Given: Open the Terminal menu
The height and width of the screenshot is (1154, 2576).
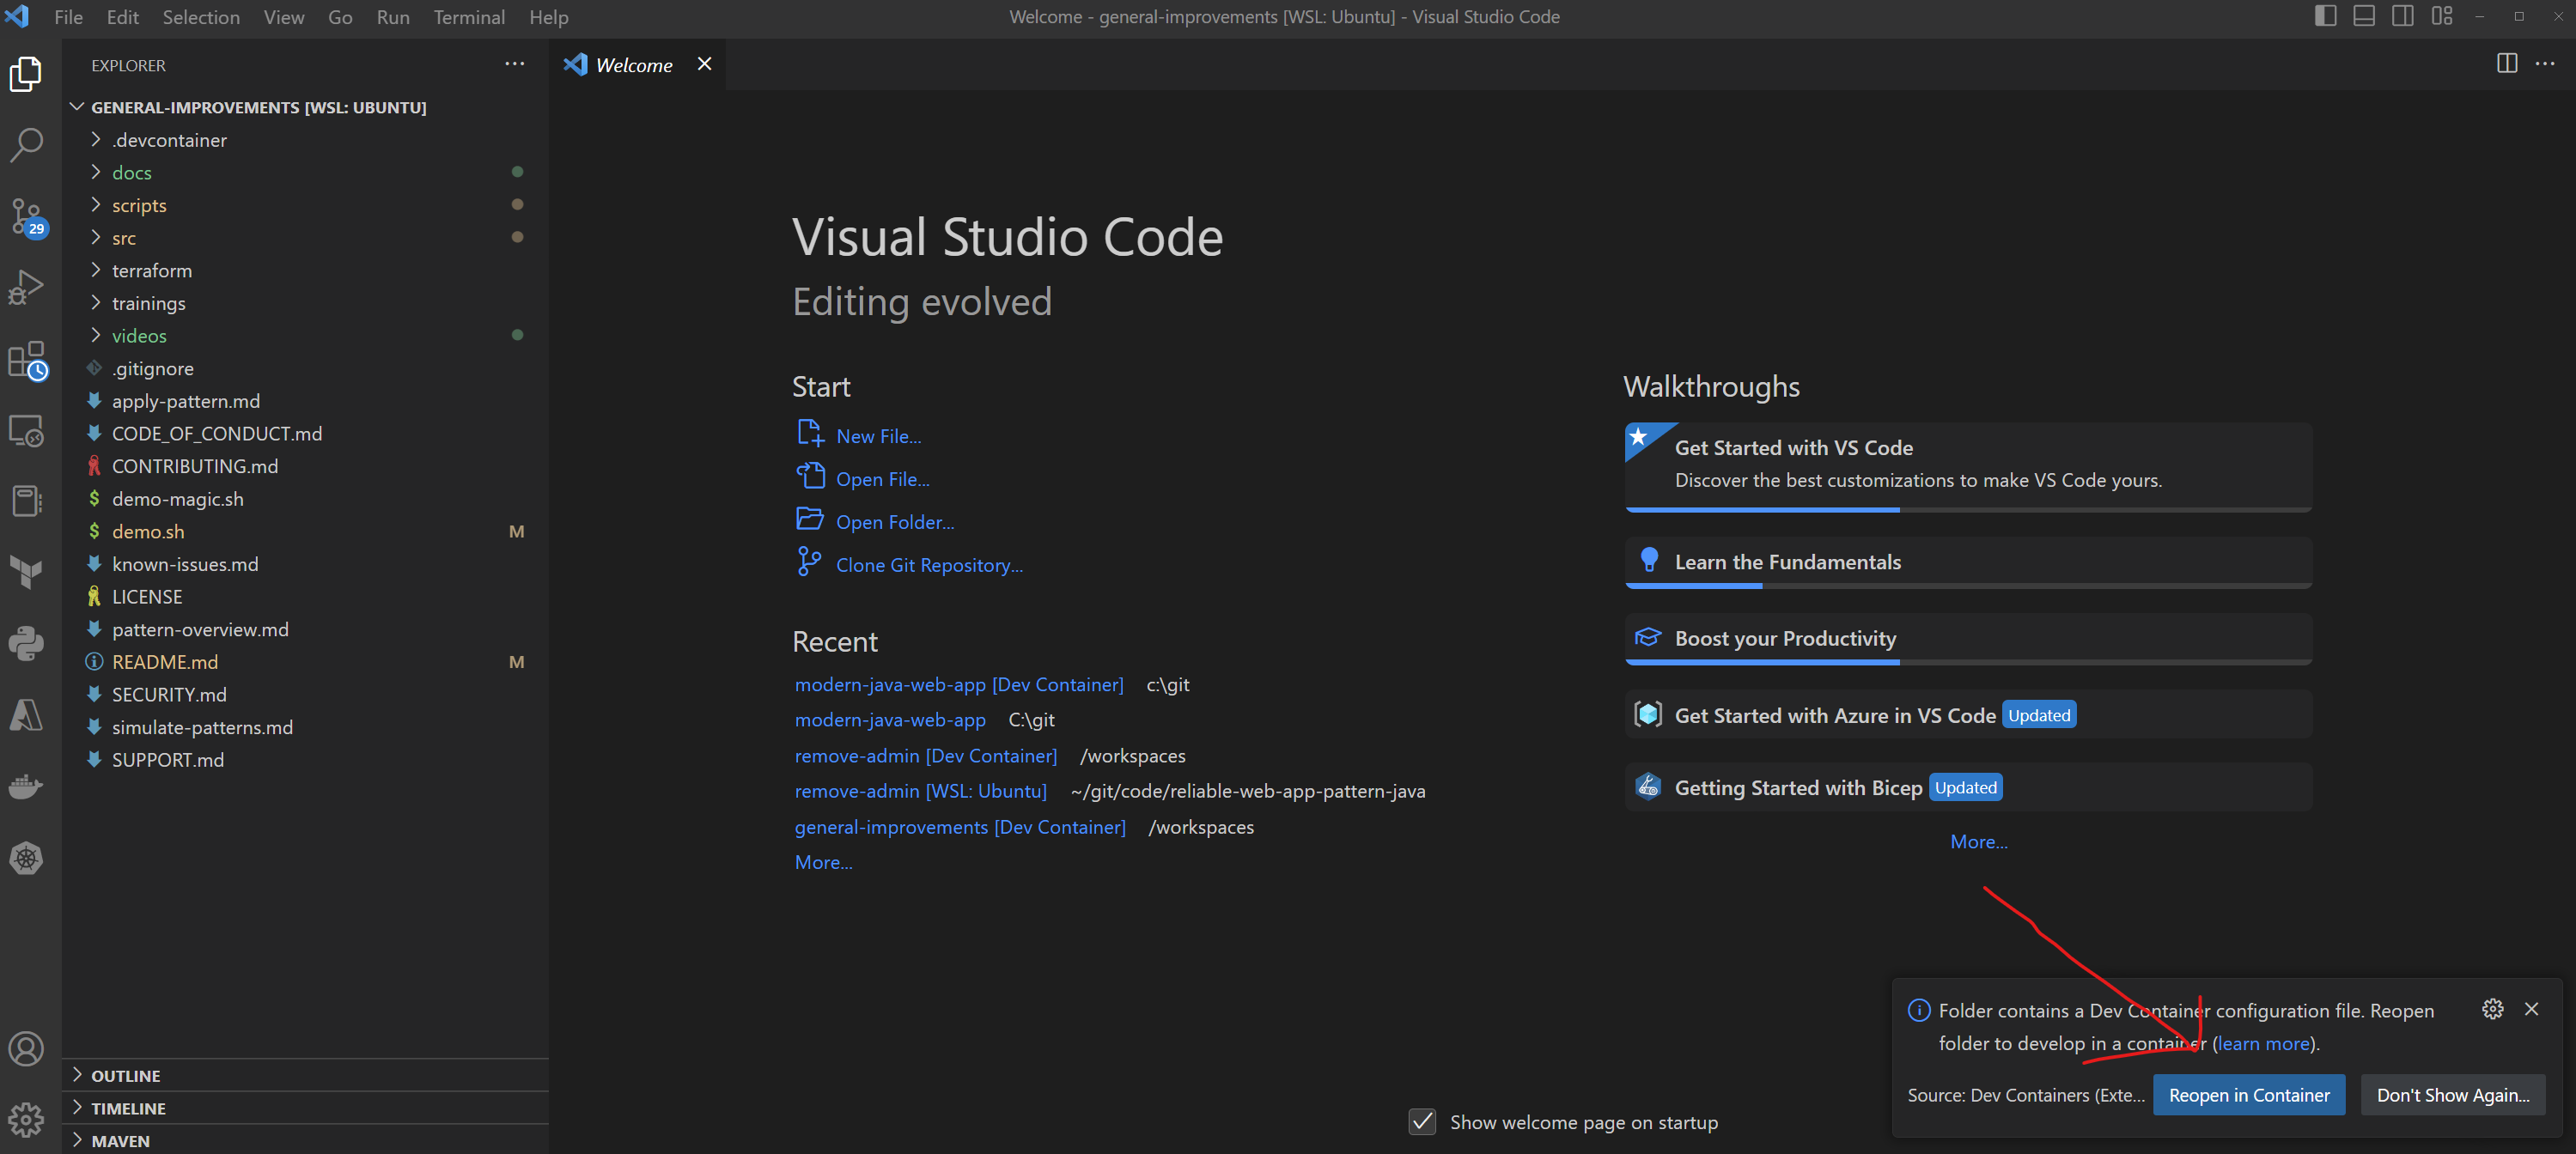Looking at the screenshot, I should coord(468,17).
